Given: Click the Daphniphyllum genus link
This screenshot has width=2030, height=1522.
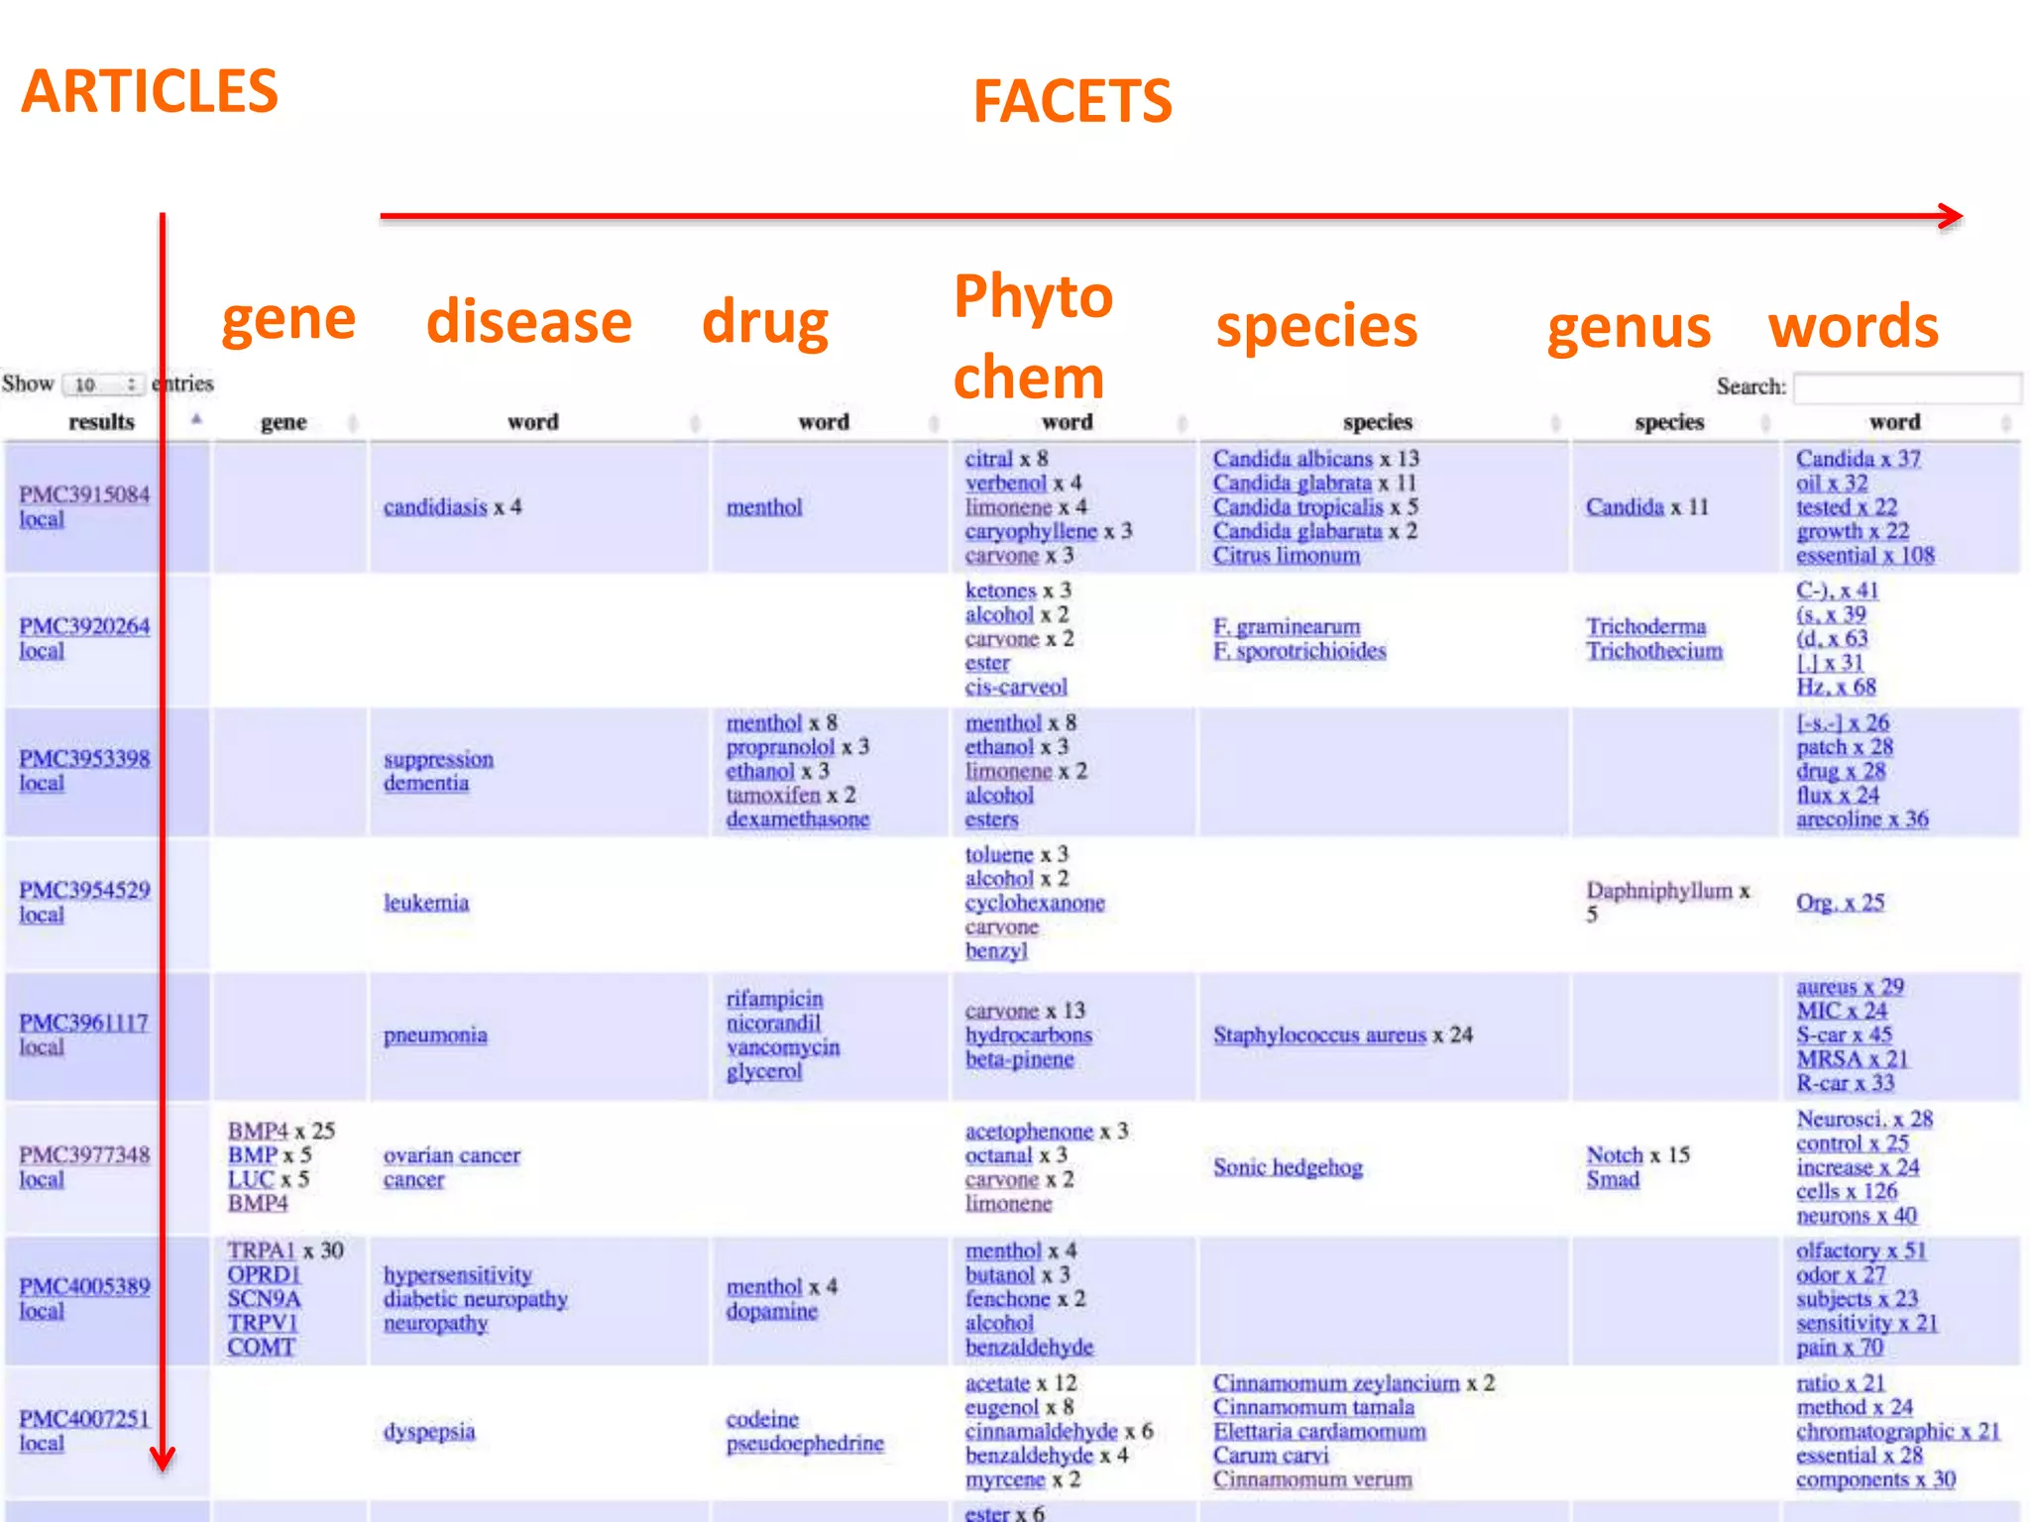Looking at the screenshot, I should [1659, 891].
